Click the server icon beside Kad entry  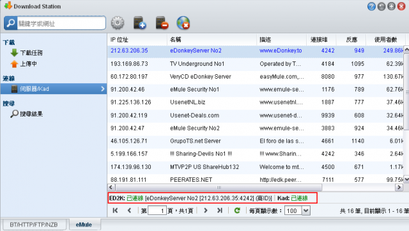[x=14, y=89]
